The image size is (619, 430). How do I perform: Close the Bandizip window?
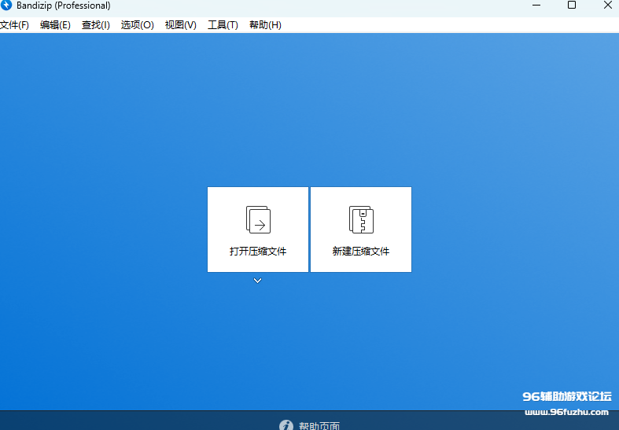pos(607,6)
